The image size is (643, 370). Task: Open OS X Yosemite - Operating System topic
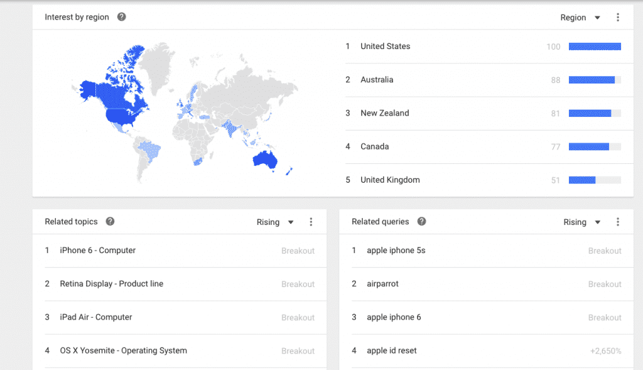pyautogui.click(x=124, y=351)
